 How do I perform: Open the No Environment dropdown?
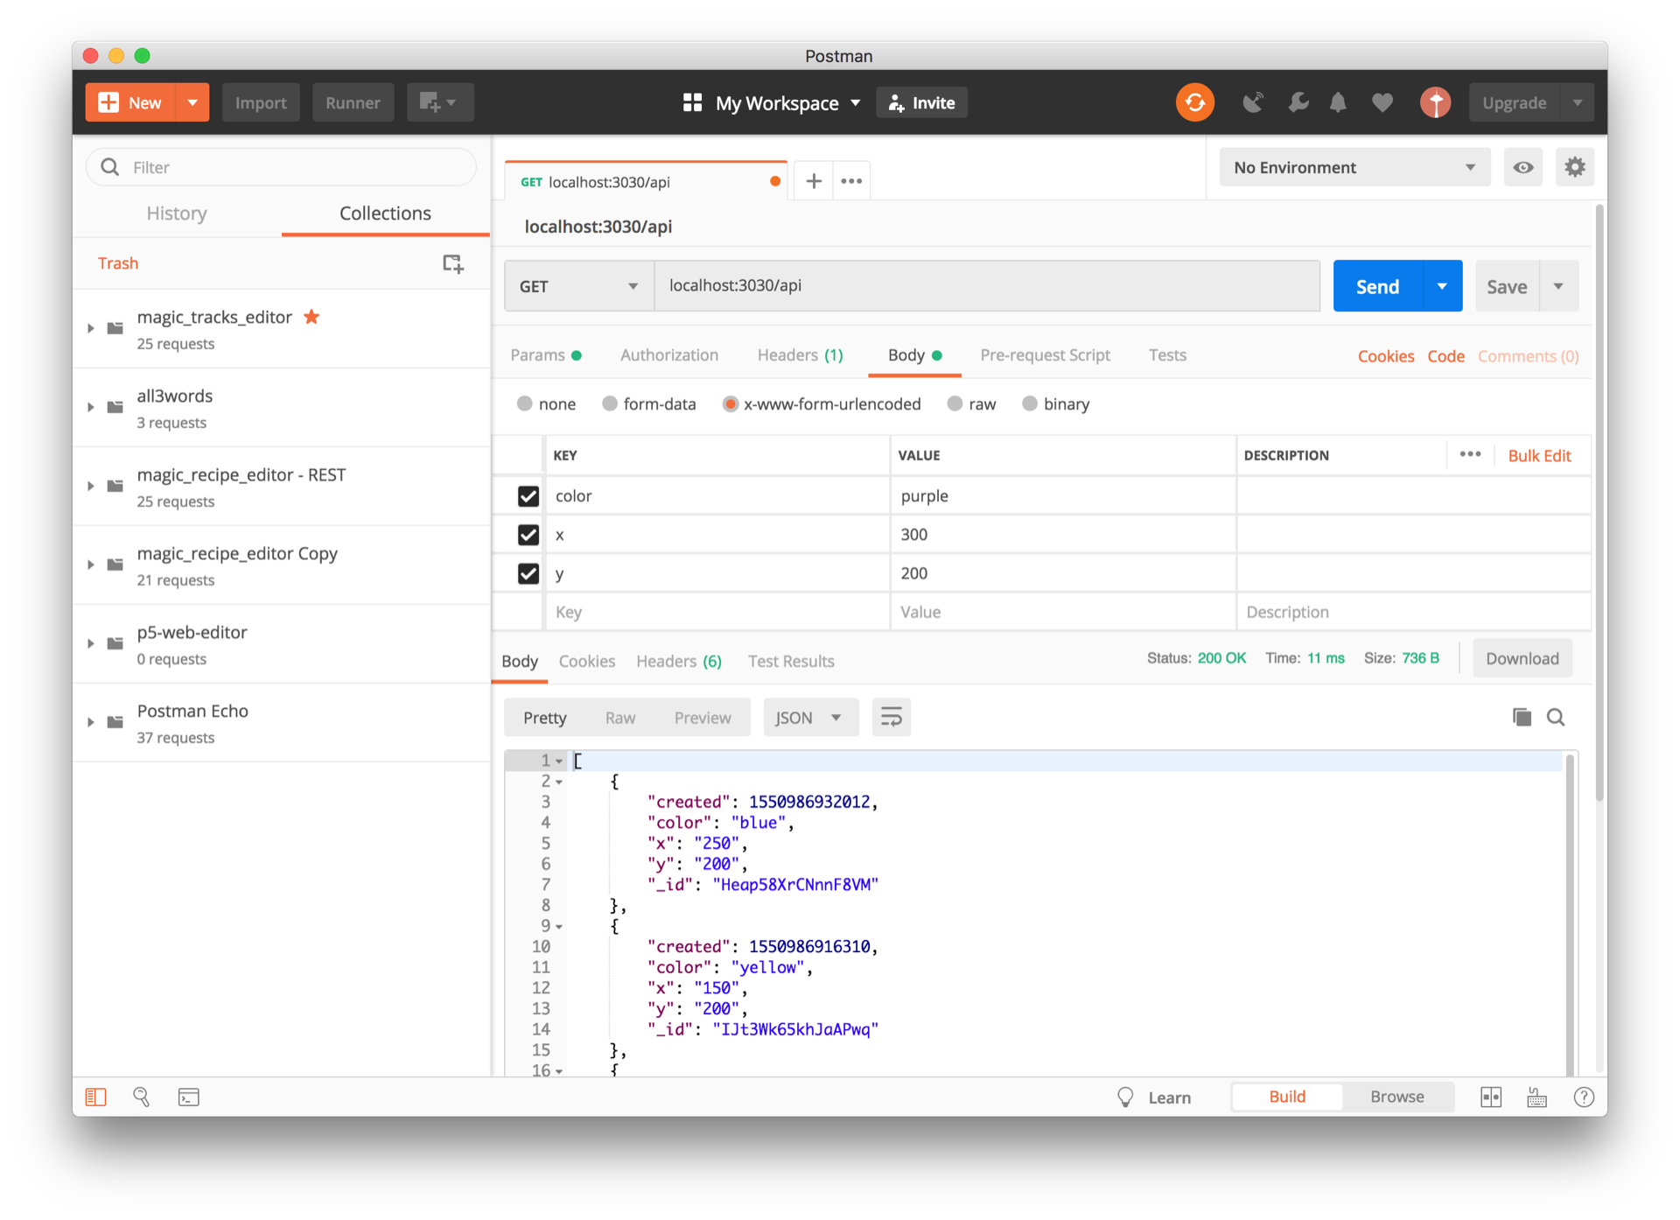tap(1354, 167)
